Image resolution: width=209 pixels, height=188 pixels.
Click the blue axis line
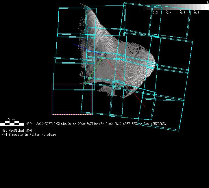(x=84, y=48)
